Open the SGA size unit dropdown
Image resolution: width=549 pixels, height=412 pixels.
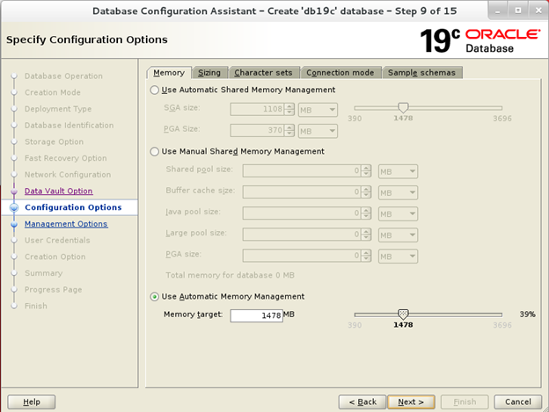(x=318, y=110)
